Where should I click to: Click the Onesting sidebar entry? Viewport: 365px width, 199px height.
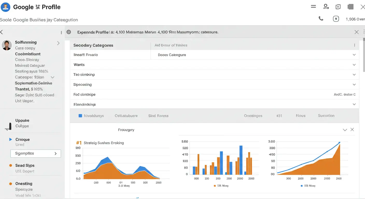24,184
